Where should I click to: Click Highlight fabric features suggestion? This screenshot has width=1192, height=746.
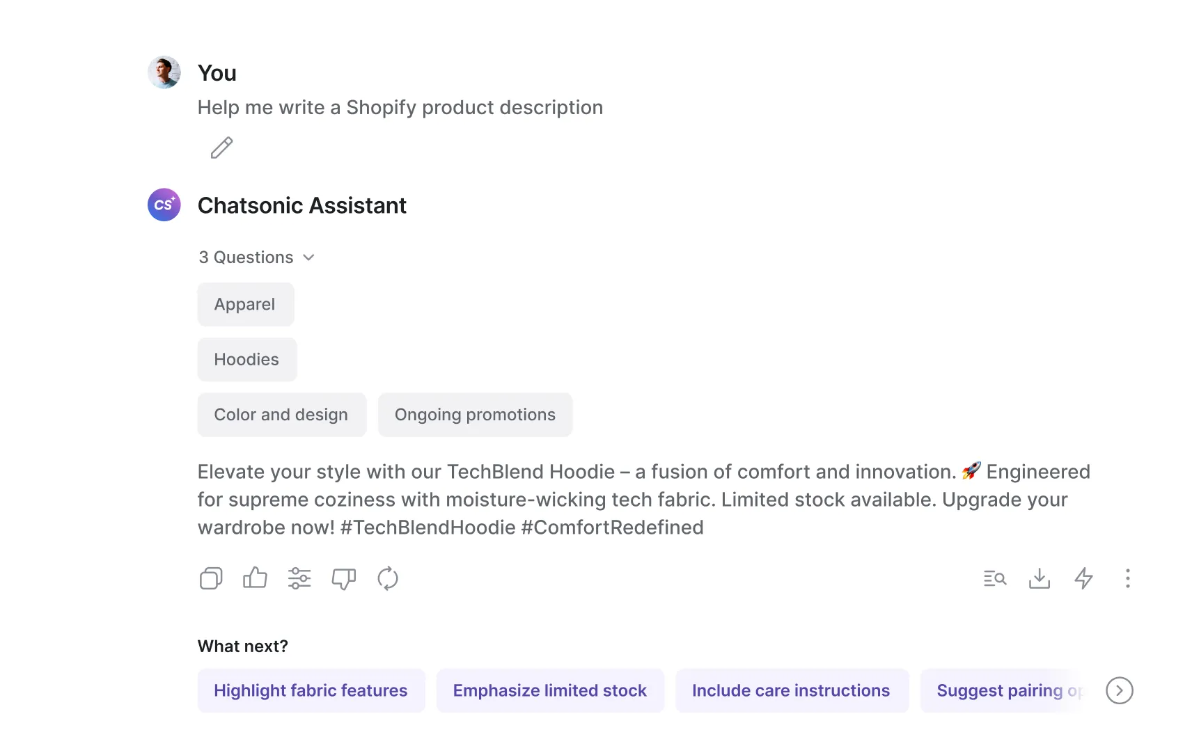(311, 690)
